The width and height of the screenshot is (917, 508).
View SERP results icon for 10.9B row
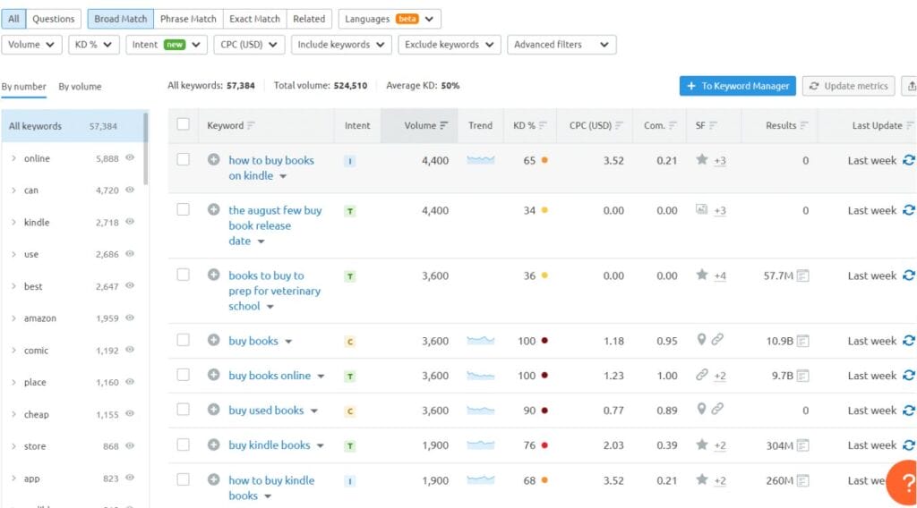pos(803,341)
